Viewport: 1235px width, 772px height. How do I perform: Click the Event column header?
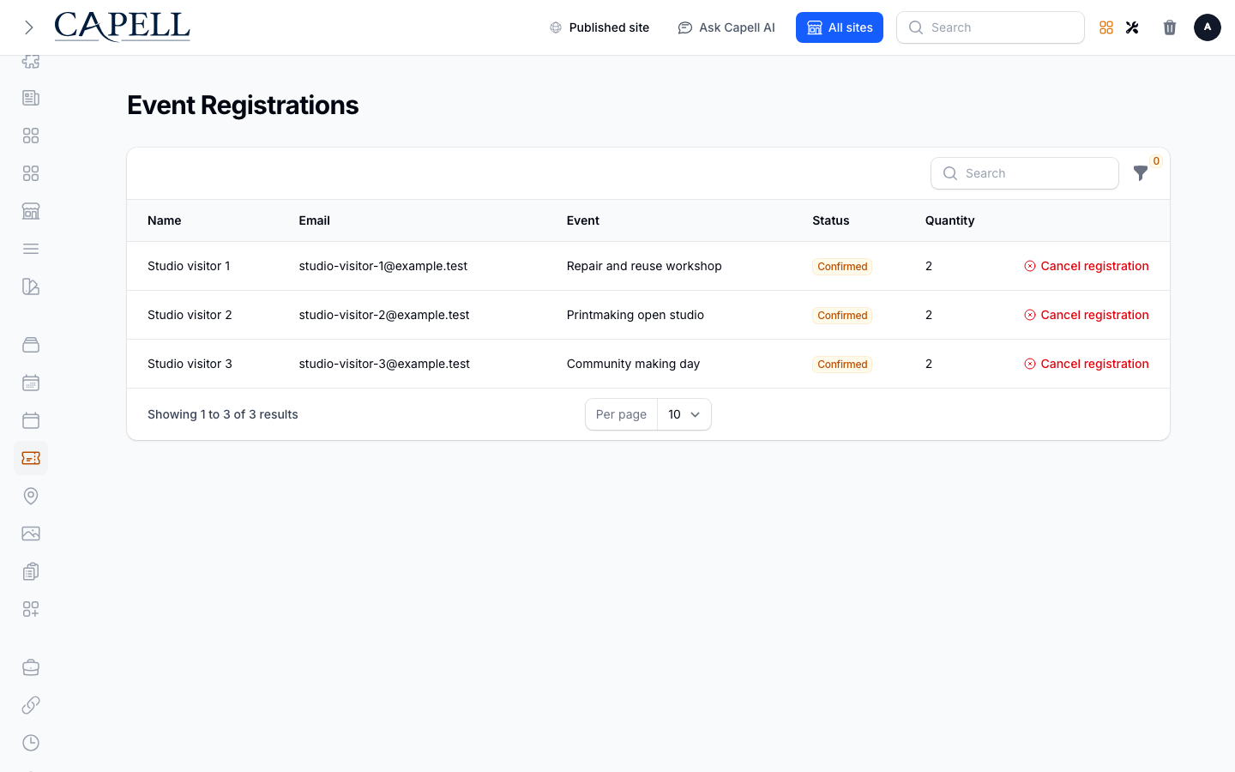[583, 220]
